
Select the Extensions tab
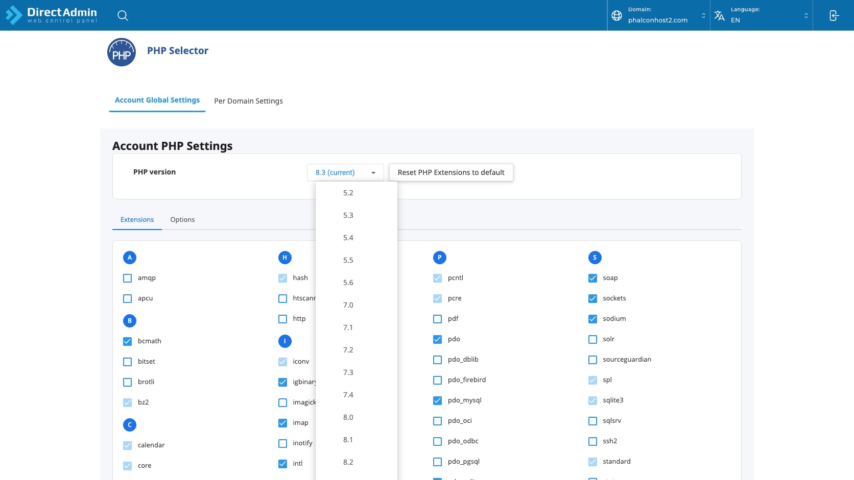click(x=137, y=220)
